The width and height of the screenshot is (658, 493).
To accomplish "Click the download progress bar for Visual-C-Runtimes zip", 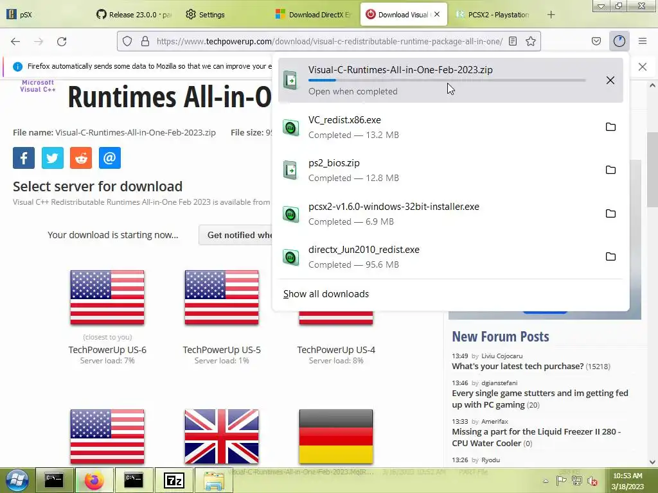I will pos(447,80).
